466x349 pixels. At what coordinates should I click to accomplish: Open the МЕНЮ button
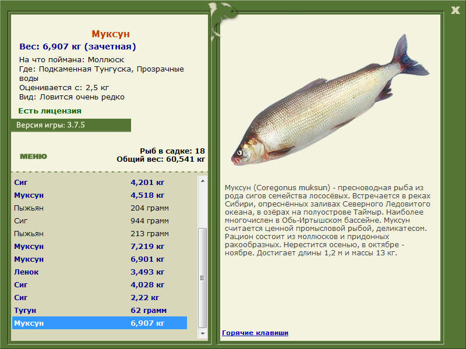coord(33,156)
